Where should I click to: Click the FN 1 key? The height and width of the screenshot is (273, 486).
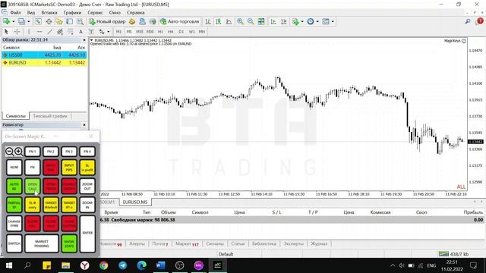tap(32, 152)
